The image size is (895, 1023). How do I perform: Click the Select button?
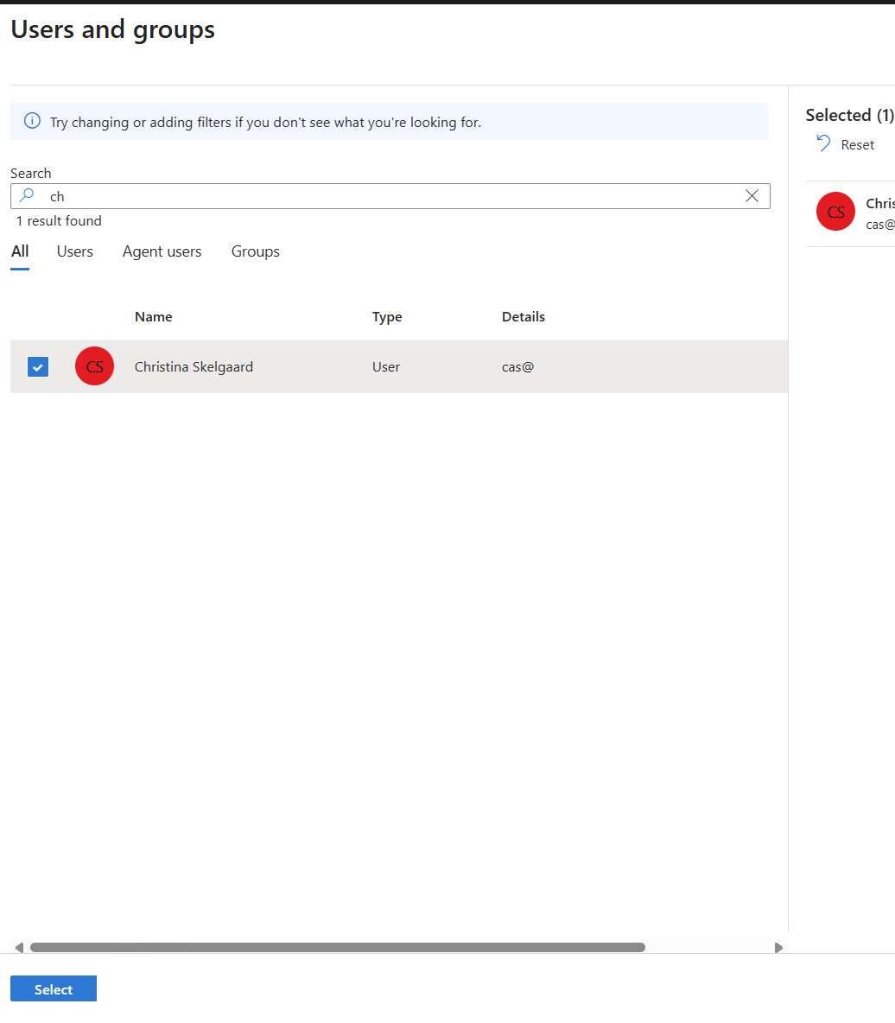coord(54,988)
